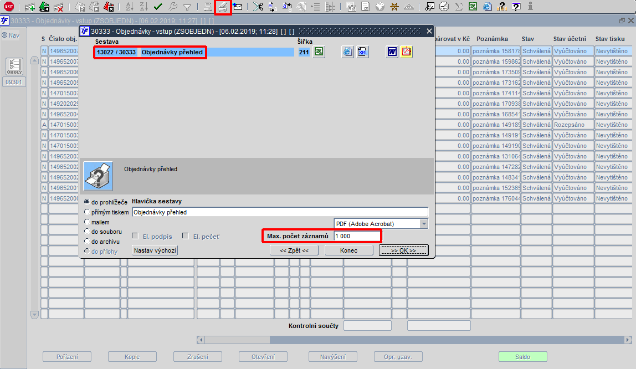The width and height of the screenshot is (636, 369).
Task: Export report to PDF icon in dialog
Action: [x=407, y=52]
